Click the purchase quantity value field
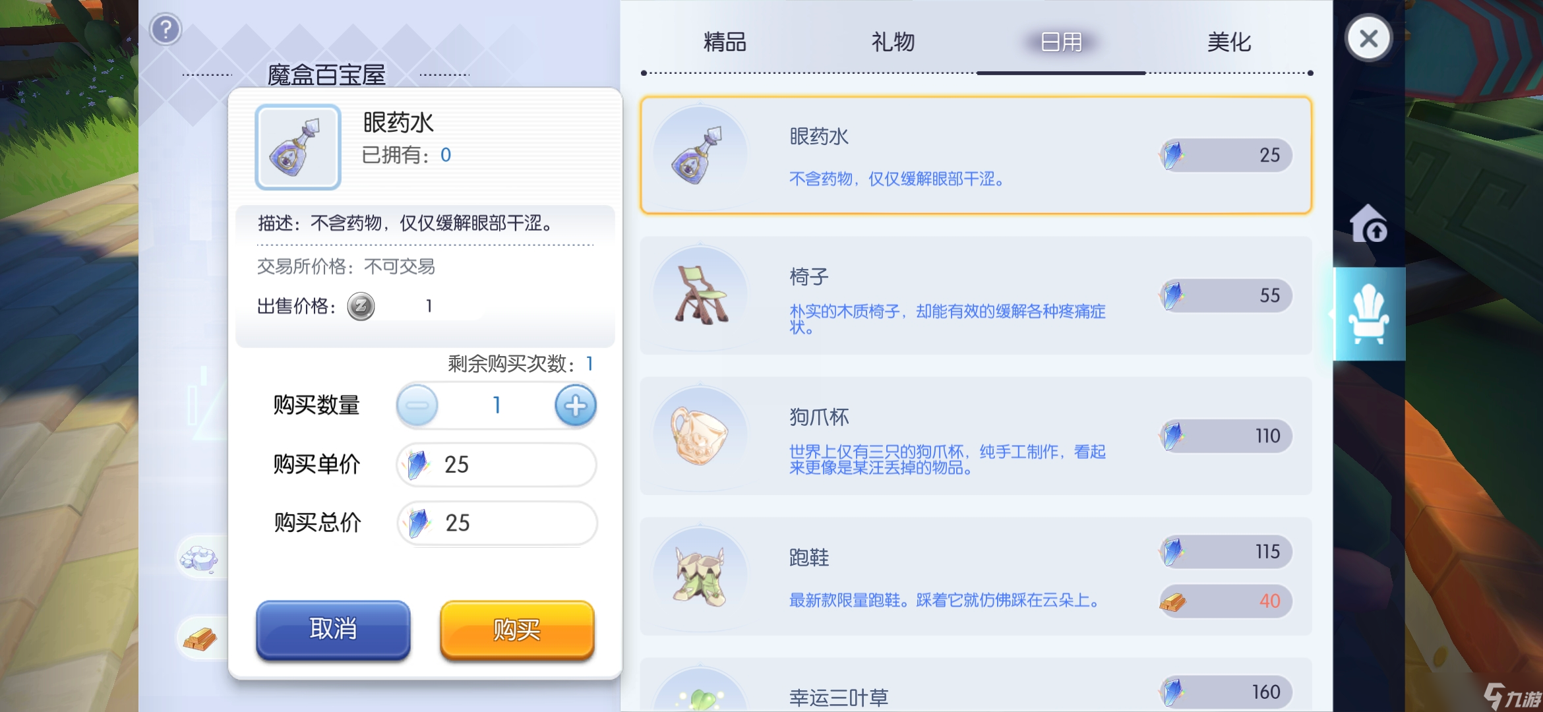Screen dimensions: 1543x712 (497, 405)
